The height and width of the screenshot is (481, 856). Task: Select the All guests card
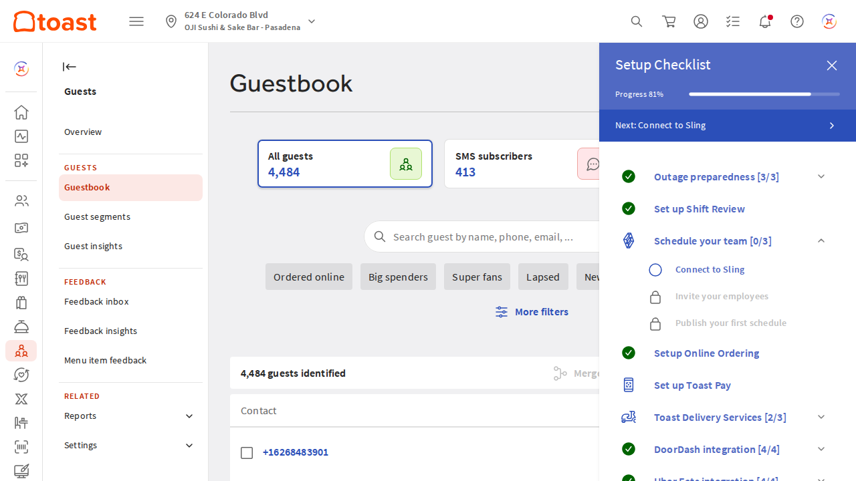click(344, 164)
